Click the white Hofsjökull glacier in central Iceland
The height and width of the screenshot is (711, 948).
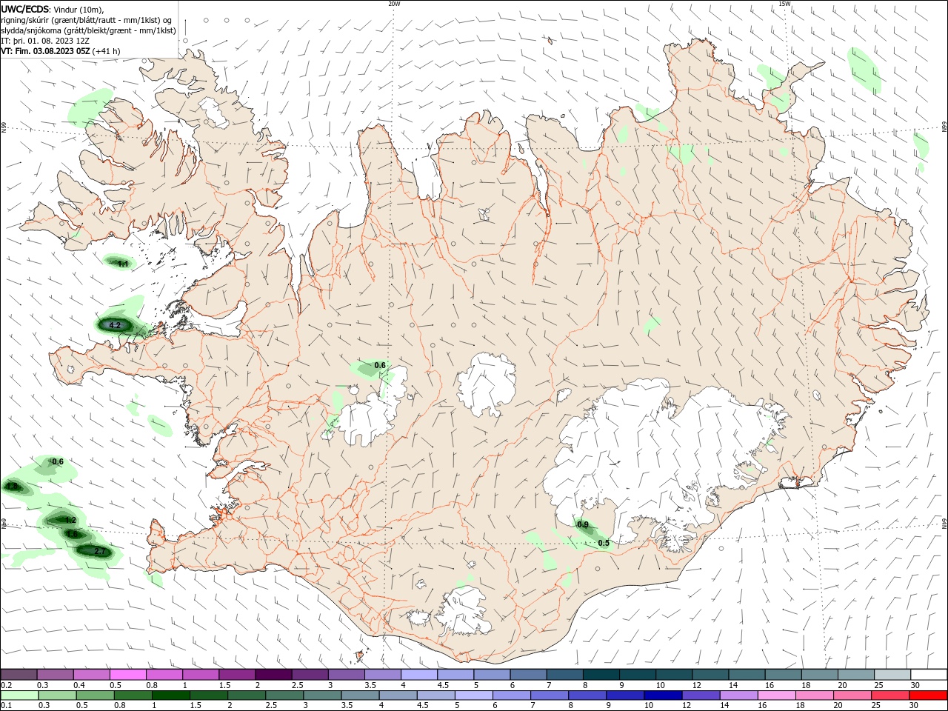click(x=487, y=385)
